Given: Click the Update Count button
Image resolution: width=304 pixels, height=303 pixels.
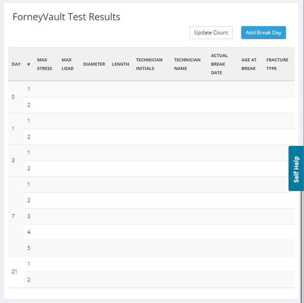Looking at the screenshot, I should click(x=211, y=33).
